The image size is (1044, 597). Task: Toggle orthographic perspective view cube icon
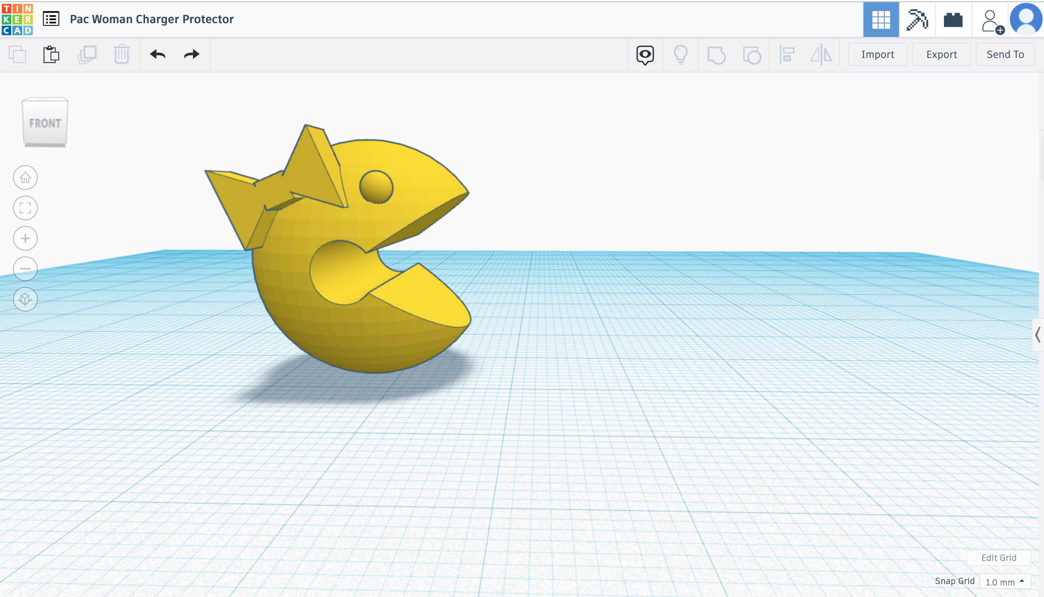(x=25, y=299)
